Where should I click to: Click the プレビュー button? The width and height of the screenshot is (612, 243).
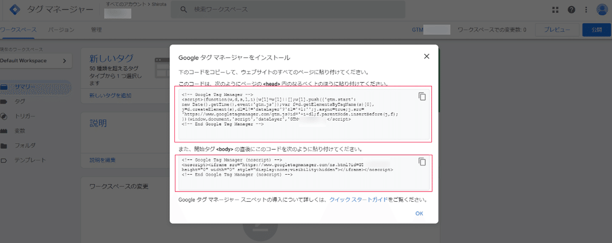[x=557, y=30]
